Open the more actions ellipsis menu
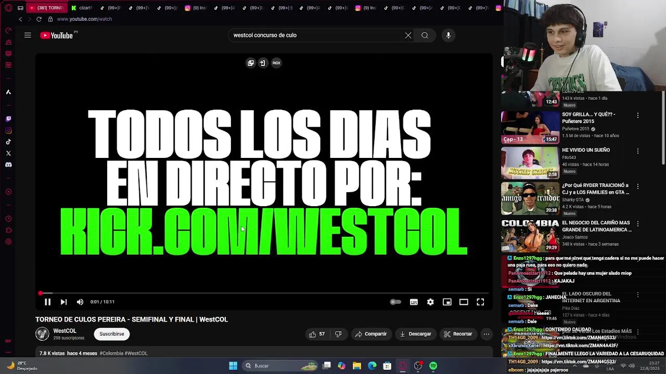This screenshot has height=374, width=666. tap(486, 334)
